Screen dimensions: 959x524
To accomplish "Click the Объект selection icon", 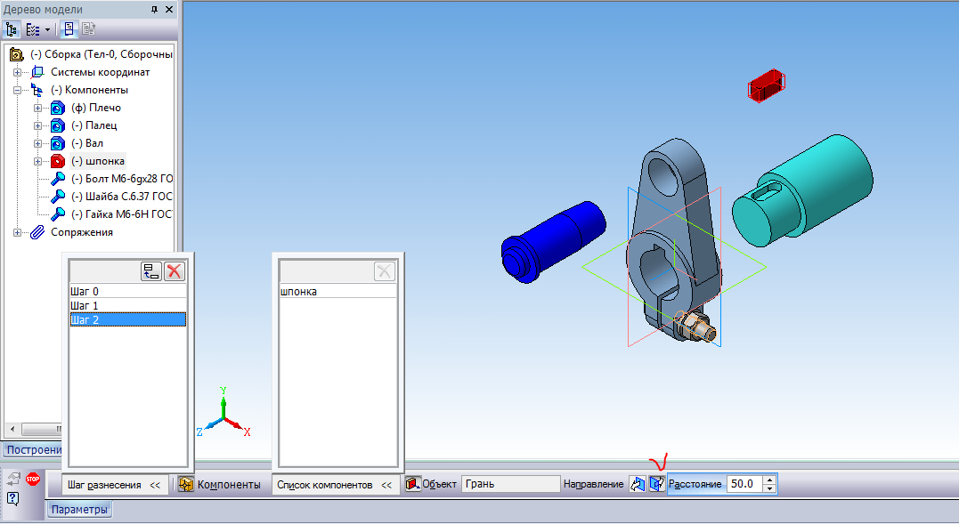I will point(412,484).
